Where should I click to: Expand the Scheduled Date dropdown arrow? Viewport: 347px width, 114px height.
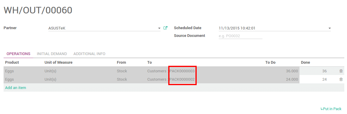point(330,28)
